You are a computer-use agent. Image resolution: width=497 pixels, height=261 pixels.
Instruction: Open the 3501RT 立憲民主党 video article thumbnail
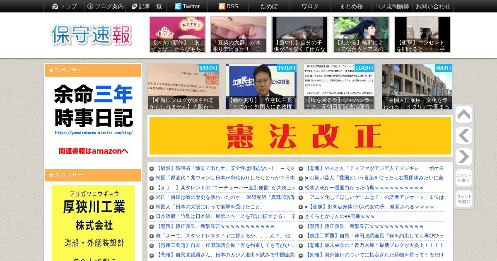(261, 87)
